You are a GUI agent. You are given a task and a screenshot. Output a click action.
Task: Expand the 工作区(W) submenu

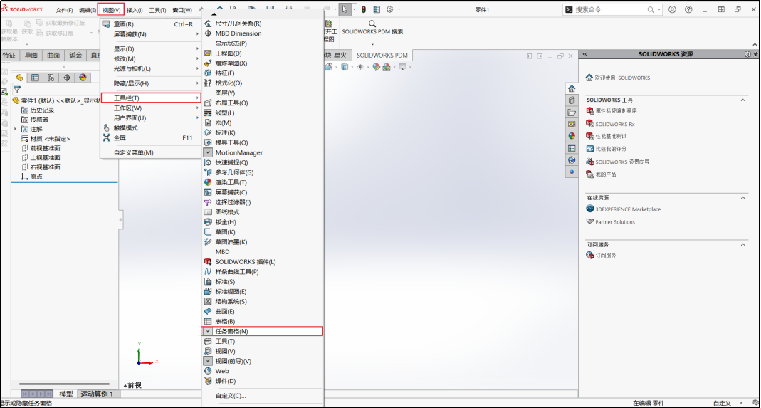[x=150, y=108]
